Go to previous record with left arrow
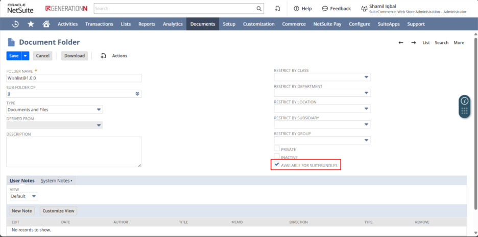This screenshot has height=237, width=478. pos(401,43)
